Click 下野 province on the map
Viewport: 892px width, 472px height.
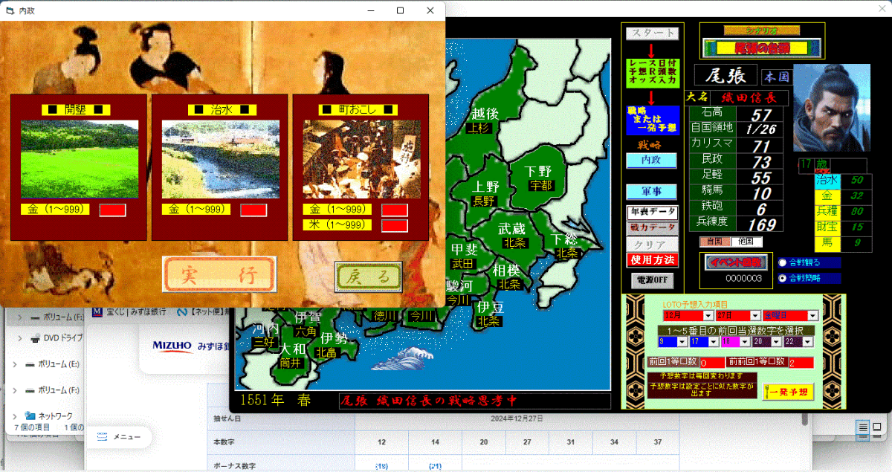coord(537,171)
